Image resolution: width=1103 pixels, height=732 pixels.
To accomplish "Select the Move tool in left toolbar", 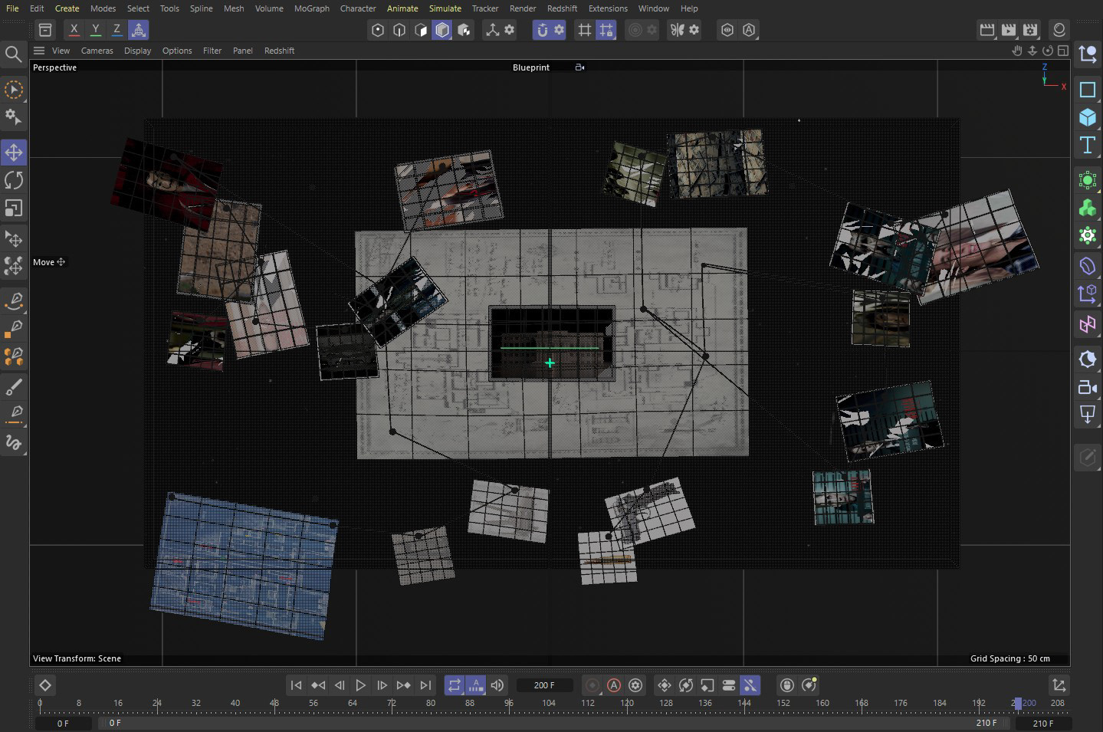I will tap(14, 153).
